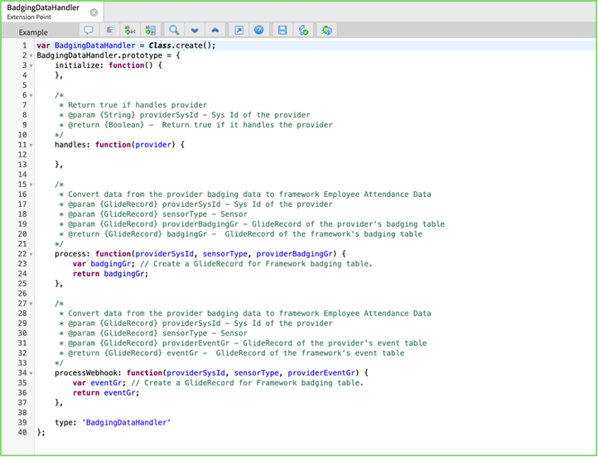The height and width of the screenshot is (457, 598).
Task: Toggle full screen editor mode icon
Action: 239,30
